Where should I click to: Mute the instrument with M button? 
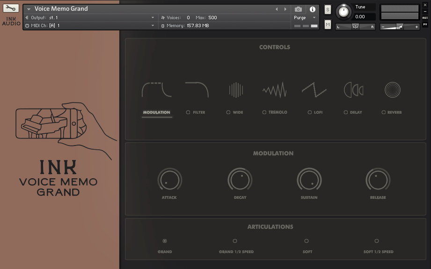[328, 25]
